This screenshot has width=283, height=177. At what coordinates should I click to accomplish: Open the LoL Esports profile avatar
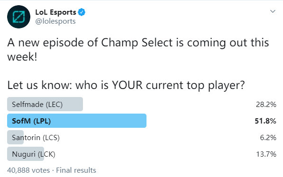tap(18, 17)
